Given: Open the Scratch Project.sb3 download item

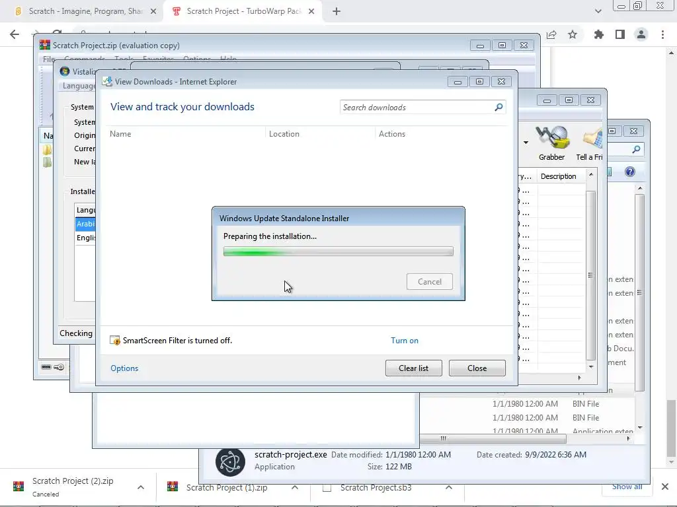Looking at the screenshot, I should pyautogui.click(x=376, y=488).
